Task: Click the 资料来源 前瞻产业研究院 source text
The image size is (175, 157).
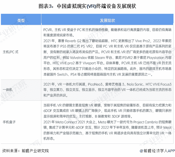Action: pos(25,151)
